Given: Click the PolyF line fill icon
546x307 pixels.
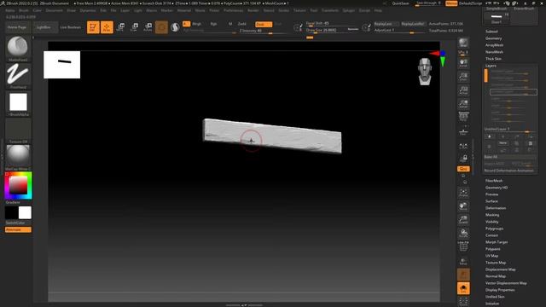Looking at the screenshot, I should pyautogui.click(x=463, y=246).
